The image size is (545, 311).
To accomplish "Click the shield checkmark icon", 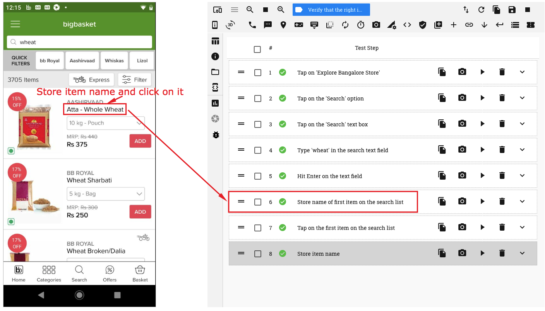I will [x=423, y=25].
